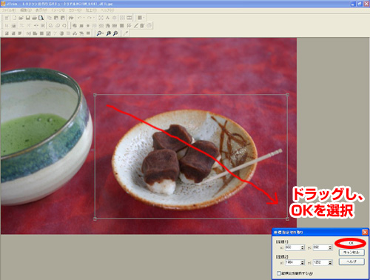
Task: Click the zoom in magnifier icon
Action: 109,33
